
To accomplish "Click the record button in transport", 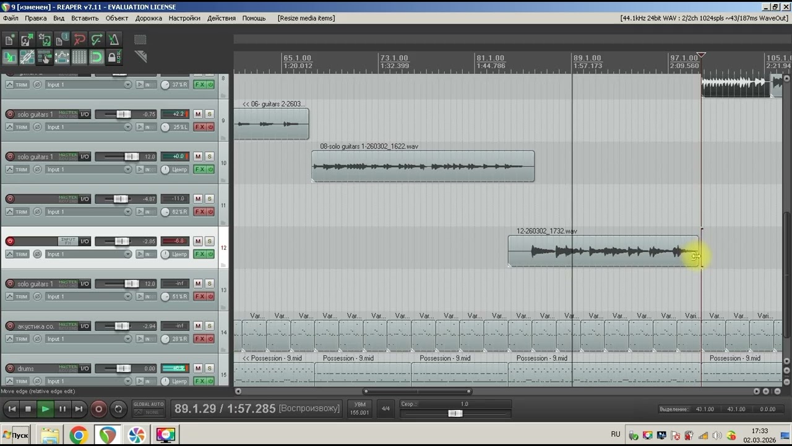I will pyautogui.click(x=98, y=409).
